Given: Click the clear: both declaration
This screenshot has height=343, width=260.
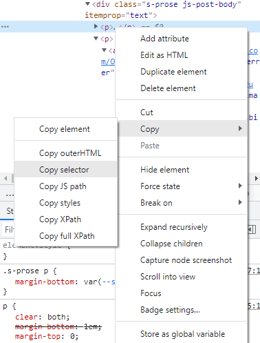Looking at the screenshot, I should click(x=42, y=317).
